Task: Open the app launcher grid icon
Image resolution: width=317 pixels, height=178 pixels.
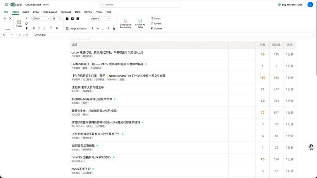Action: point(6,5)
